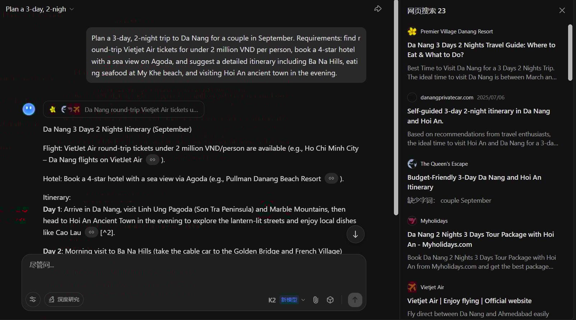576x320 pixels.
Task: Expand the conversation title dropdown chevron
Action: pos(72,9)
